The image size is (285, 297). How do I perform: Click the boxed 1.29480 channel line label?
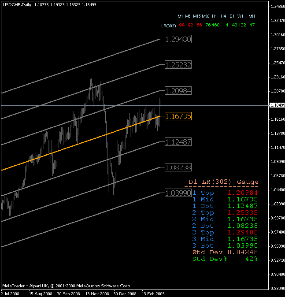pyautogui.click(x=178, y=39)
